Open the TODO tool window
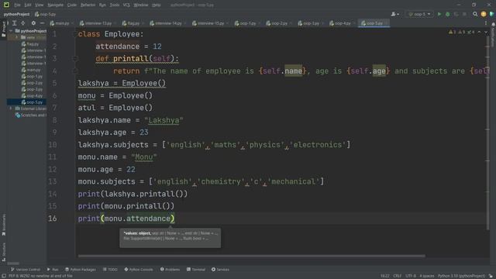 (110, 270)
